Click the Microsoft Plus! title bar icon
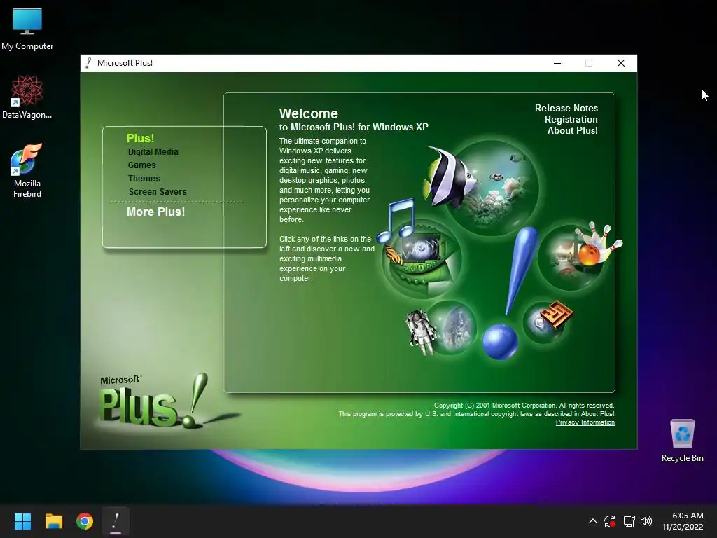The image size is (717, 538). (88, 63)
